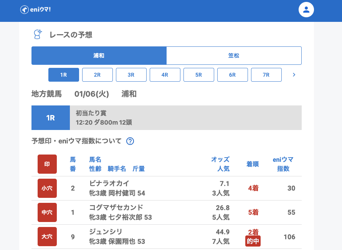Click the 的中 hit badge
Image resolution: width=342 pixels, height=250 pixels.
(253, 241)
